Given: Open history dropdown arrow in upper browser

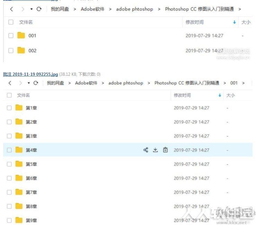Looking at the screenshot, I should (31, 9).
